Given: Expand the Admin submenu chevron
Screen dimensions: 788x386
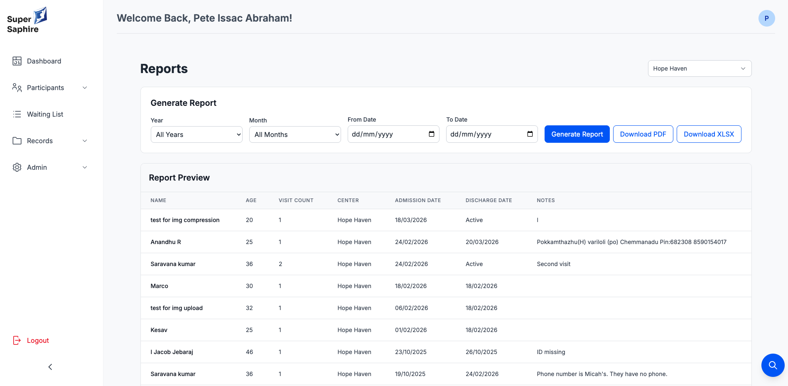Looking at the screenshot, I should pos(85,167).
